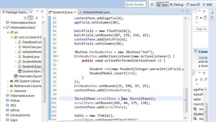The image size is (216, 122).
Task: Expand JRE System Library
Action: point(8,81)
